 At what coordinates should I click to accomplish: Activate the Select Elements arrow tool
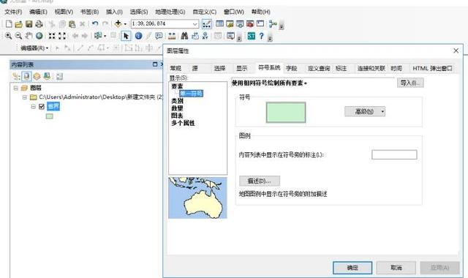click(126, 36)
